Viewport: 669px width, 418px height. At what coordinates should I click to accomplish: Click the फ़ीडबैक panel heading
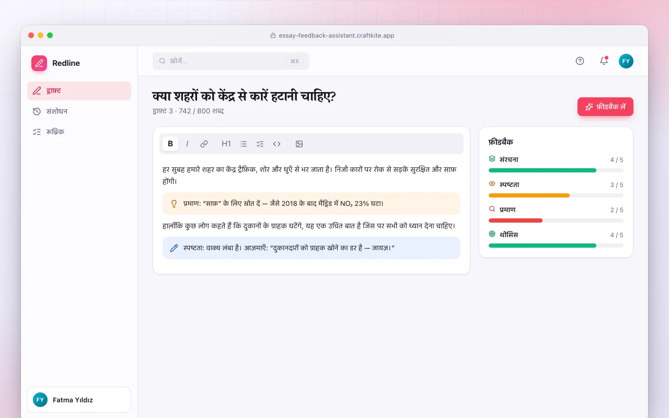(x=501, y=142)
